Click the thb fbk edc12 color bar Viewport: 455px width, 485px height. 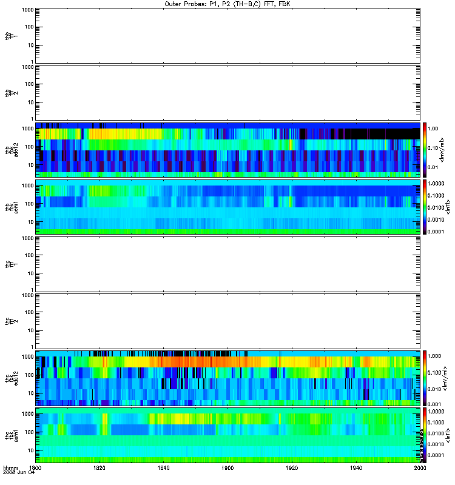[x=425, y=150]
